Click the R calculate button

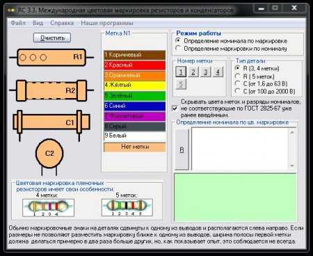pyautogui.click(x=182, y=150)
